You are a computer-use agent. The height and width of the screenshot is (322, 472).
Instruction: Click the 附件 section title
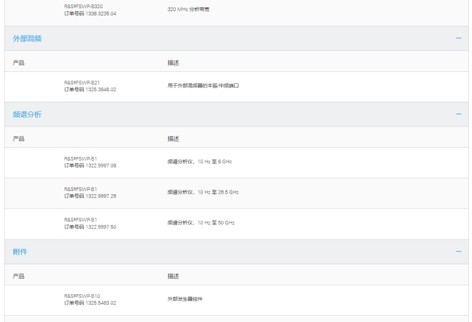(x=20, y=251)
